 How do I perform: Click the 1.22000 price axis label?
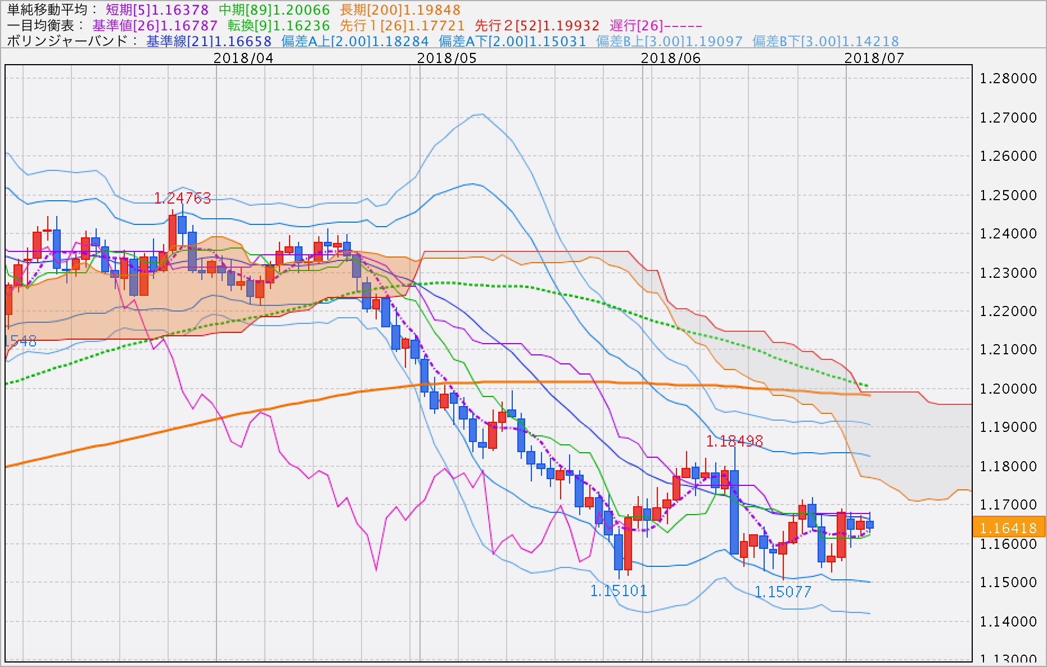1008,311
